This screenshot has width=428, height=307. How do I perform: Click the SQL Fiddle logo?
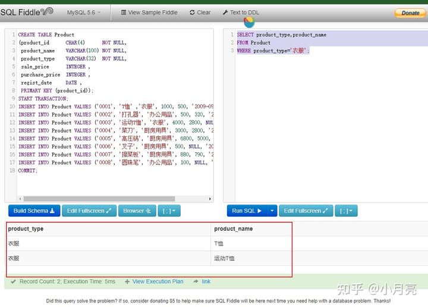pos(27,12)
